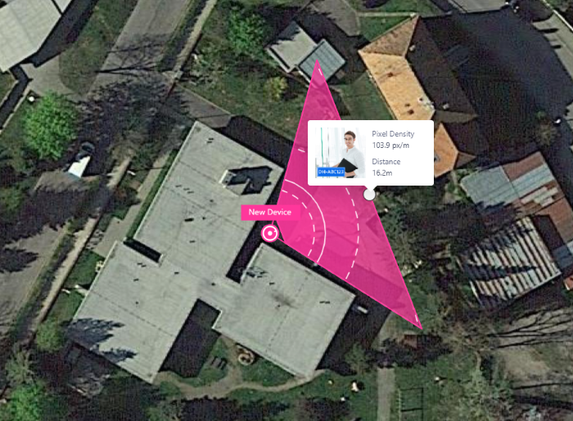Screen dimensions: 573x421
Task: Select the DH-ABC123 license plate tag
Action: tap(331, 172)
